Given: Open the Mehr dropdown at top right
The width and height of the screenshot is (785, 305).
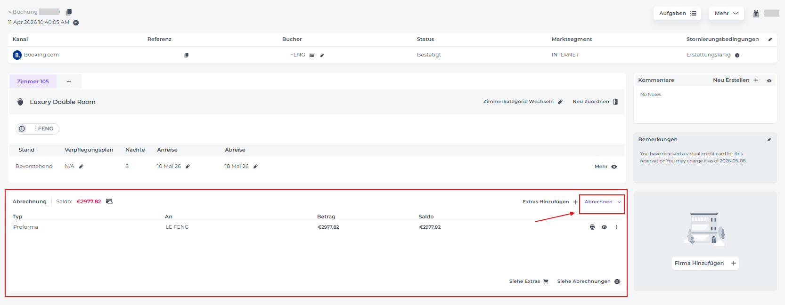Looking at the screenshot, I should 726,13.
